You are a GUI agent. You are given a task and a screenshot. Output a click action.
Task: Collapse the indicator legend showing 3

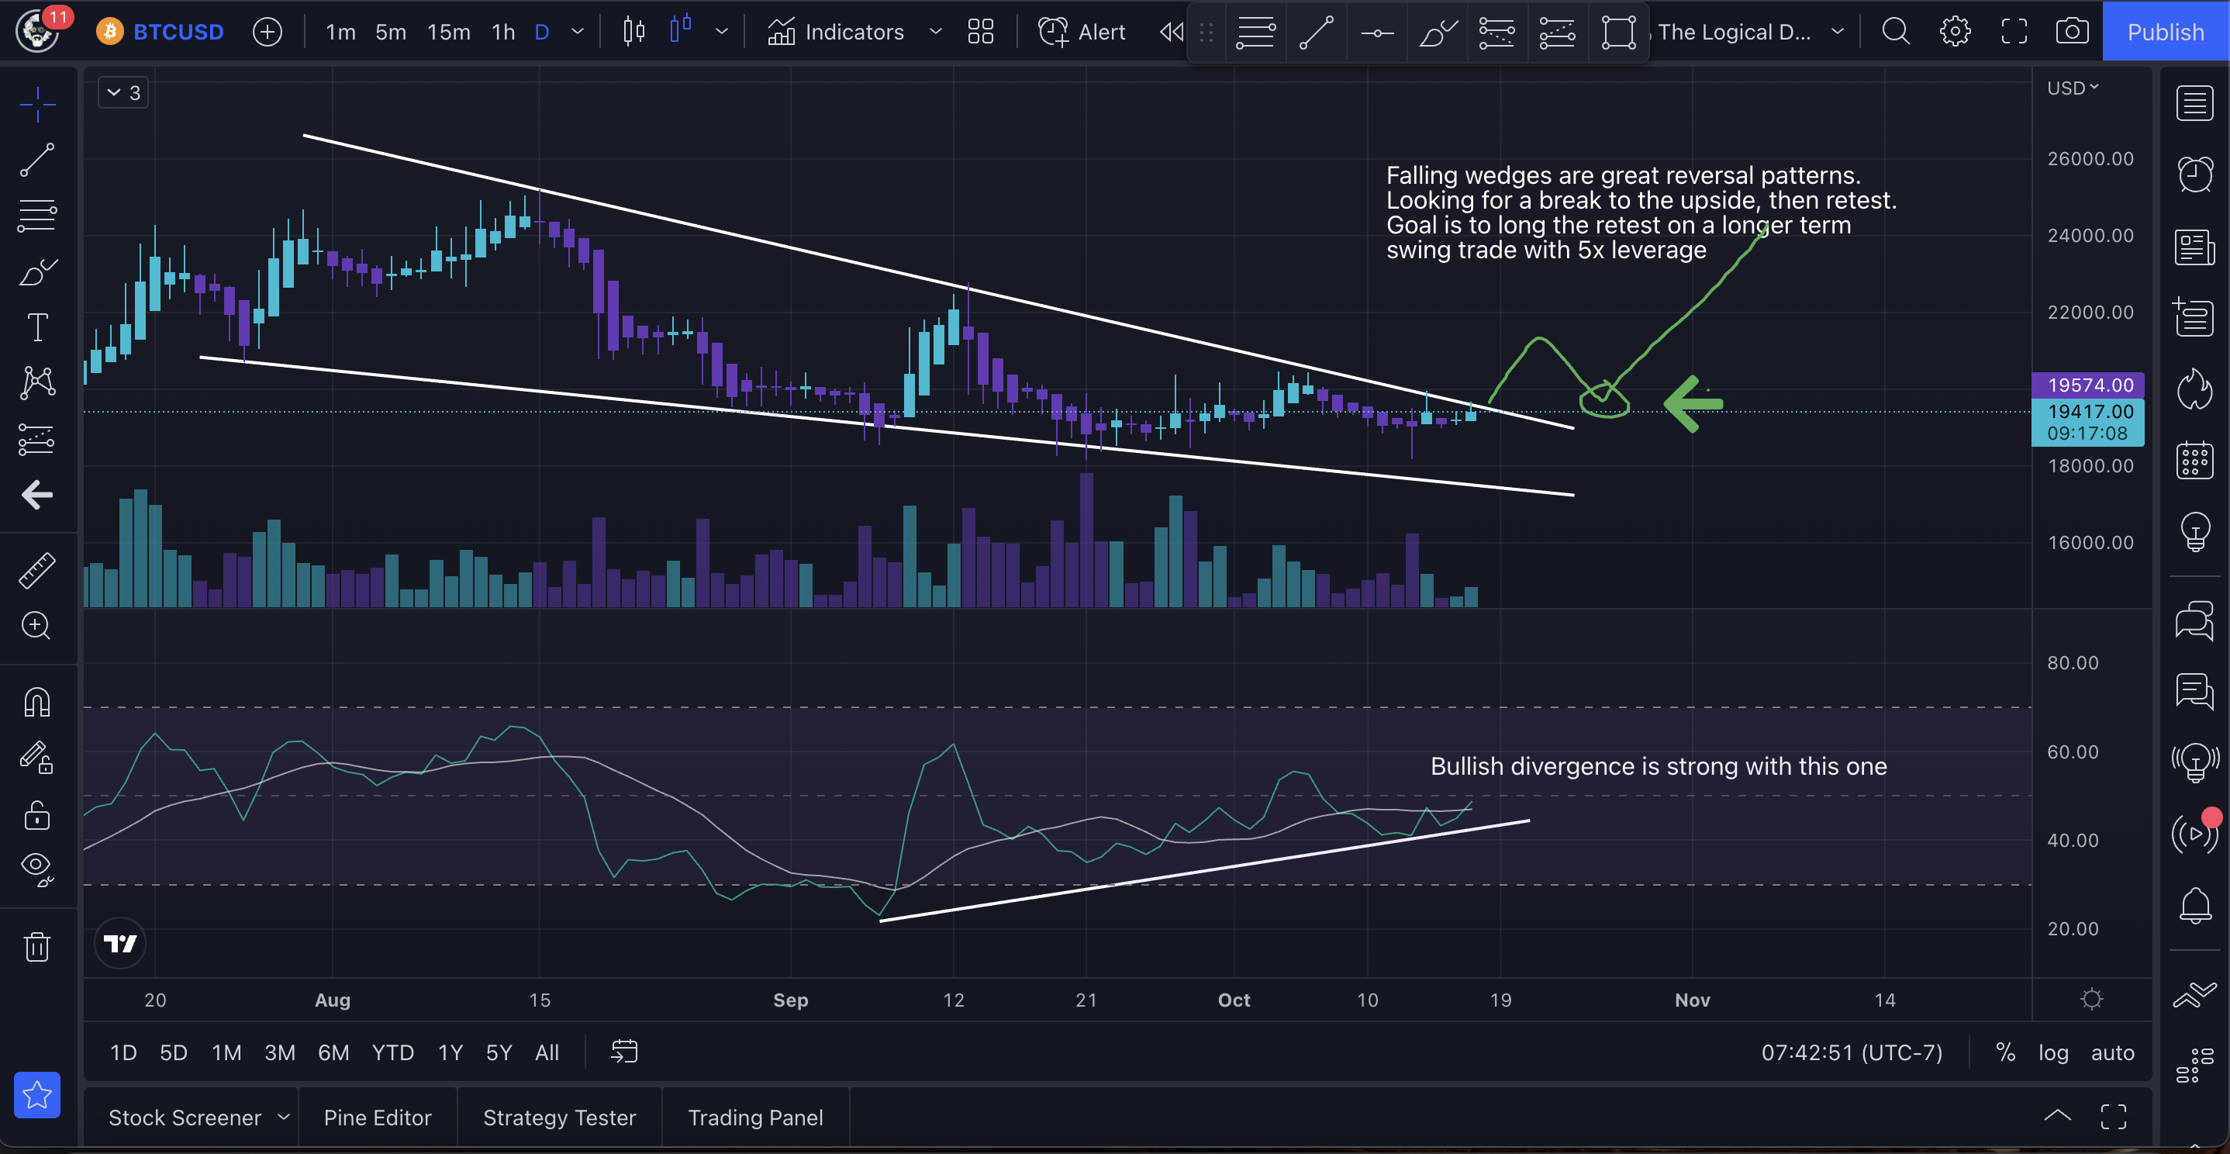(x=124, y=92)
